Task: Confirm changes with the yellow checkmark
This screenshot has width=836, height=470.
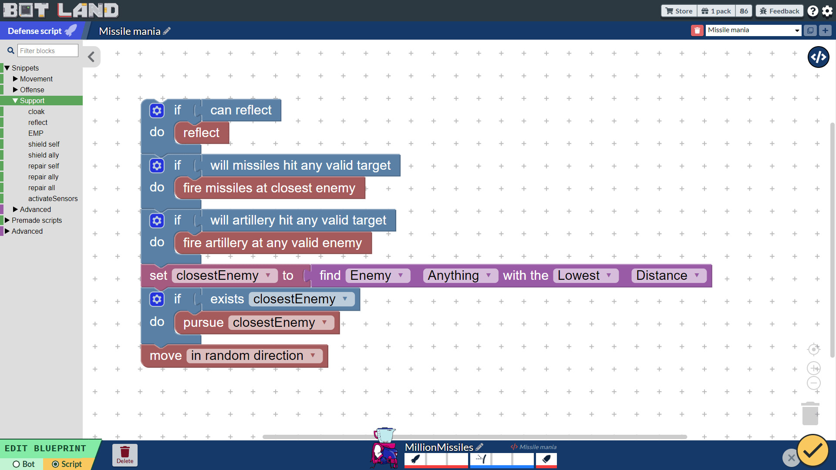Action: point(812,451)
